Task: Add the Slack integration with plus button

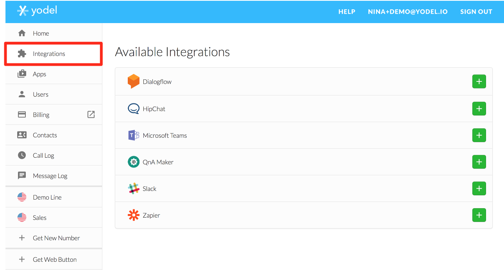Action: 479,188
